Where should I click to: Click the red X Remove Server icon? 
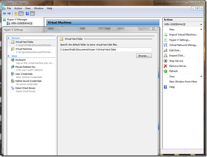(x=165, y=66)
